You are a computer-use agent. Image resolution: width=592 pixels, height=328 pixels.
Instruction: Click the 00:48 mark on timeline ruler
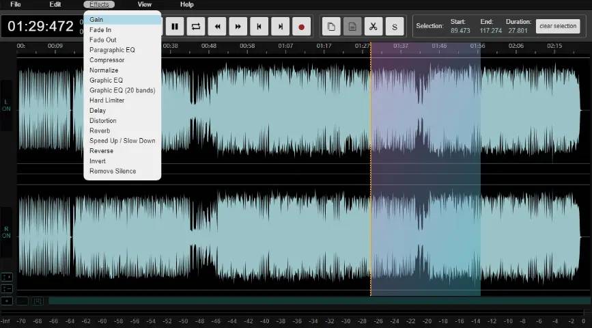click(209, 46)
